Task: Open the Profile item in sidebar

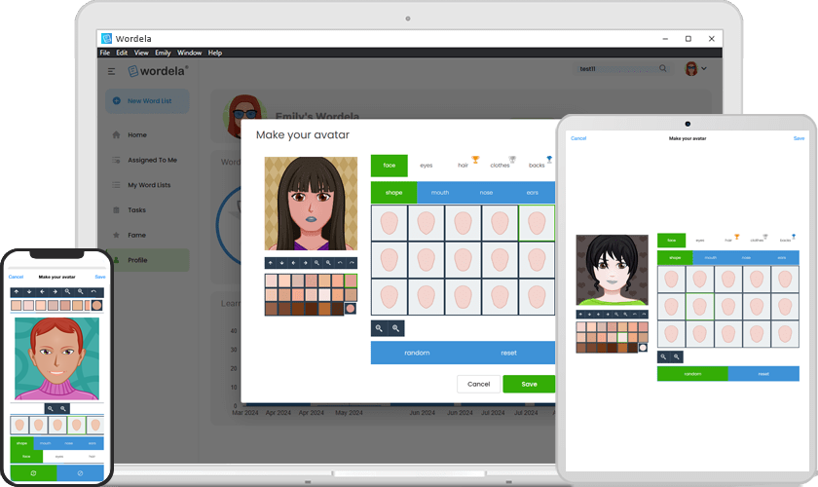Action: coord(147,260)
